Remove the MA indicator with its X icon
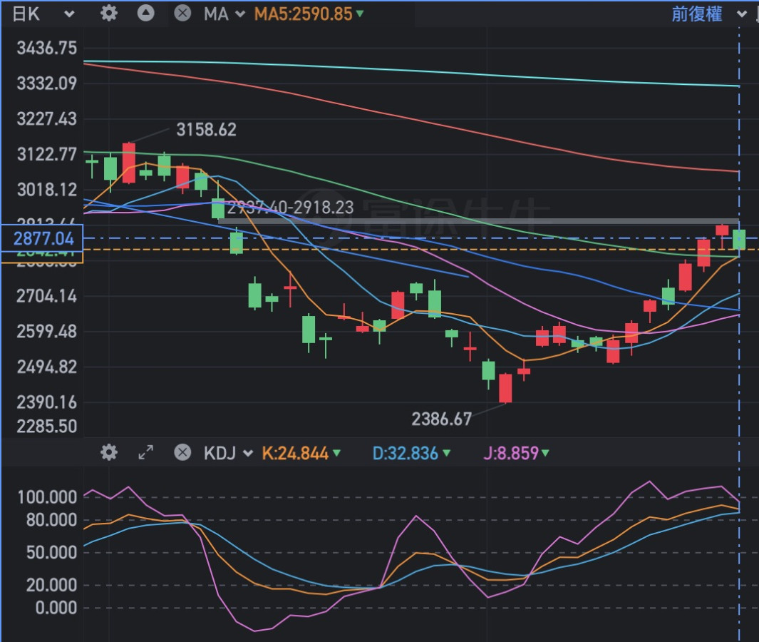 pos(182,13)
